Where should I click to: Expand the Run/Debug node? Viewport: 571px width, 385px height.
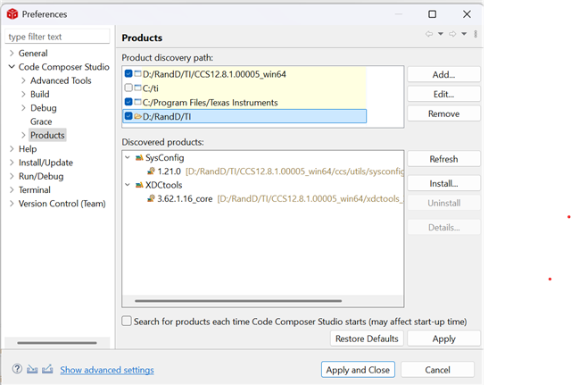pyautogui.click(x=12, y=176)
